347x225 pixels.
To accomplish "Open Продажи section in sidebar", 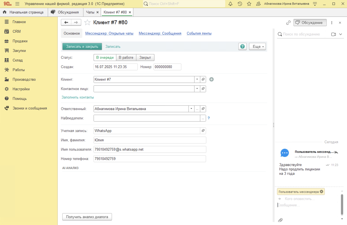I will (20, 41).
